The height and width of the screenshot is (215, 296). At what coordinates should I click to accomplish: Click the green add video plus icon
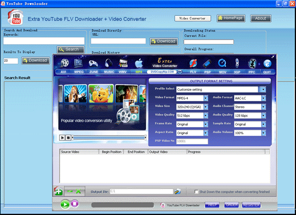click(58, 191)
